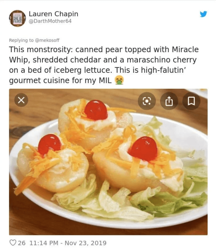Click the pear salad photo
216x248 pixels.
point(108,162)
